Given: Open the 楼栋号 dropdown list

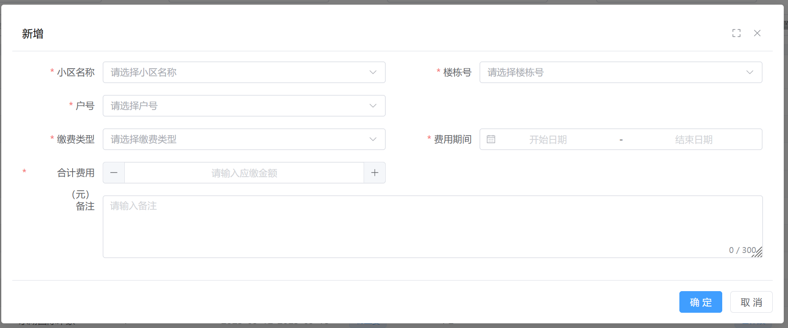Looking at the screenshot, I should click(620, 72).
